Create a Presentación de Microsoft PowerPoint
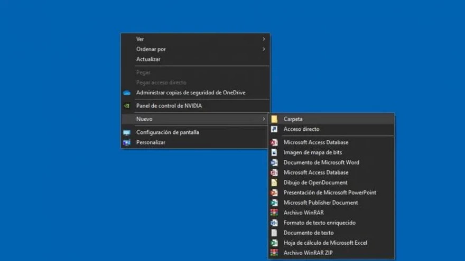This screenshot has height=261, width=465. (331, 192)
